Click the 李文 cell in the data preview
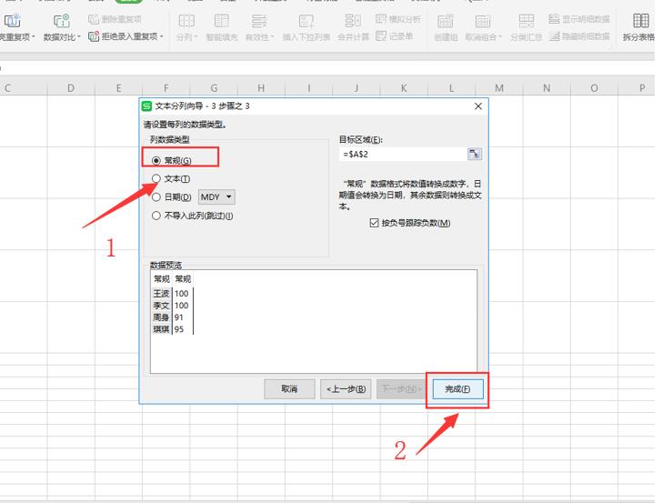Screen dimensions: 662x503 (162, 306)
